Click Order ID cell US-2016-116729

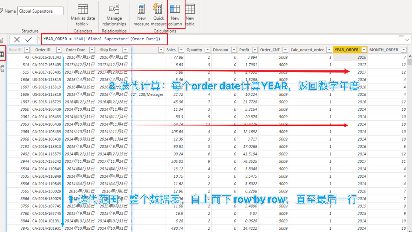(47, 102)
